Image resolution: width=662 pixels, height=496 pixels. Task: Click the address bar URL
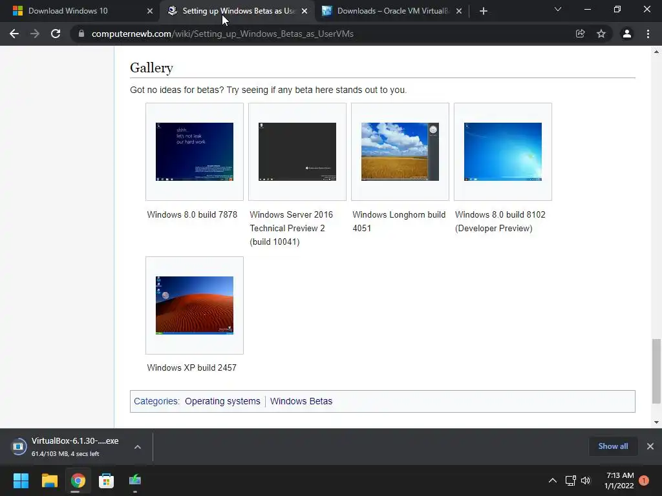pyautogui.click(x=222, y=34)
